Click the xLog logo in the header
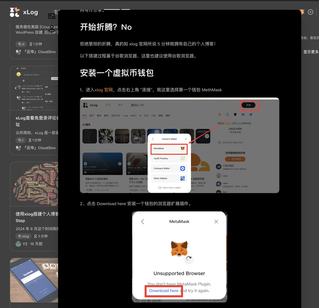Screen dimensions: 319x308 click(x=24, y=12)
